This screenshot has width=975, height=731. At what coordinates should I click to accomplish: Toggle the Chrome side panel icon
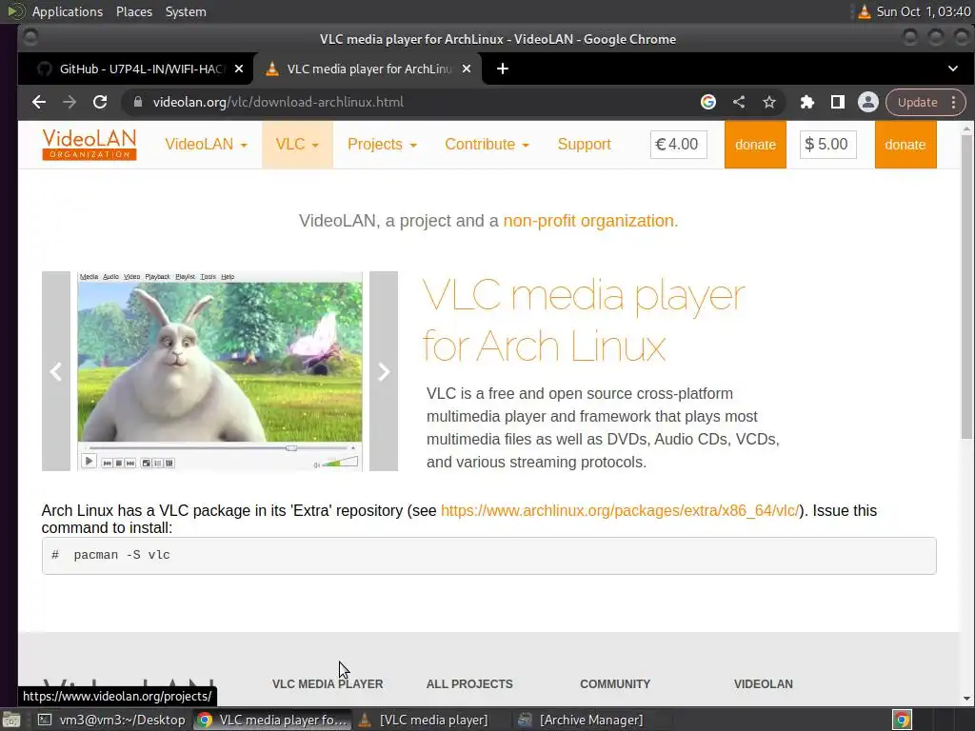(x=838, y=102)
